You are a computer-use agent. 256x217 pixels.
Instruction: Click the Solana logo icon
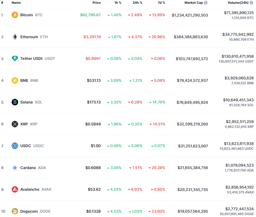(x=15, y=102)
